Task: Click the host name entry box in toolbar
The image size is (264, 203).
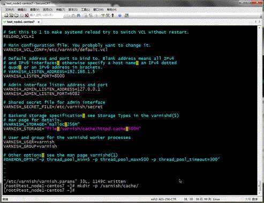Action: tap(47, 15)
